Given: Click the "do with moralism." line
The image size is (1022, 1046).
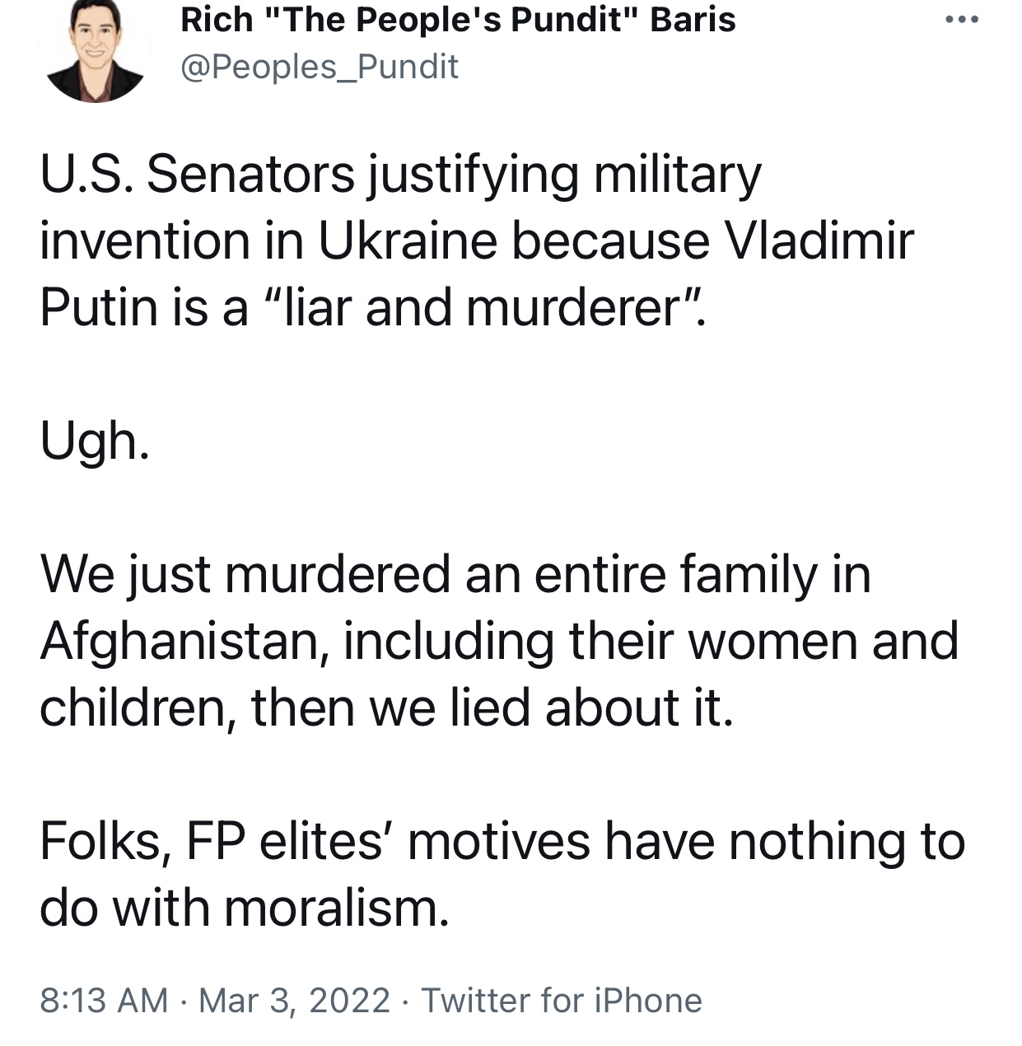Looking at the screenshot, I should [245, 908].
